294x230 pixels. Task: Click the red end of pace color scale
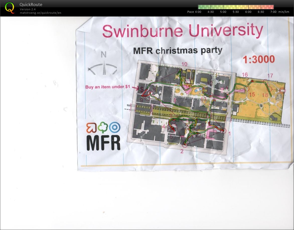pos(271,7)
